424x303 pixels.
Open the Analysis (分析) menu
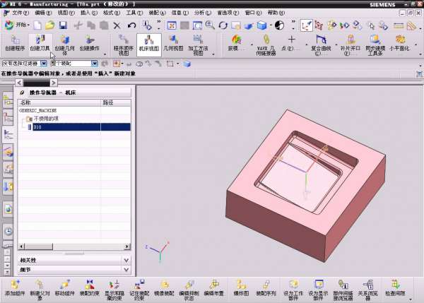[x=203, y=13]
